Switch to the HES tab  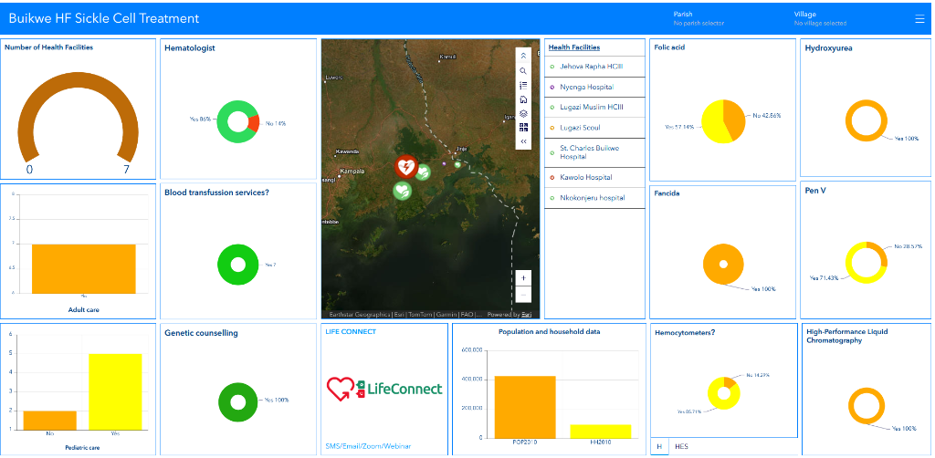coord(681,446)
